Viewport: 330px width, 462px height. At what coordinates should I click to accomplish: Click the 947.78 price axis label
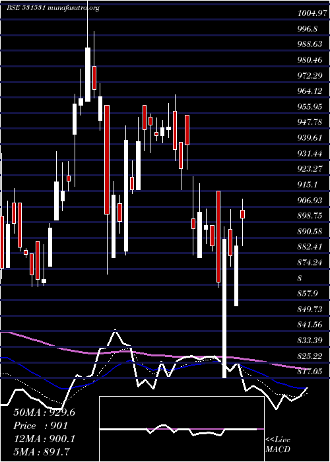click(310, 122)
